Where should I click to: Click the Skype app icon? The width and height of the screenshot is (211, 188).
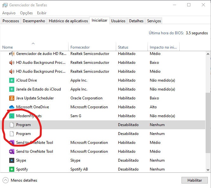pyautogui.click(x=12, y=160)
